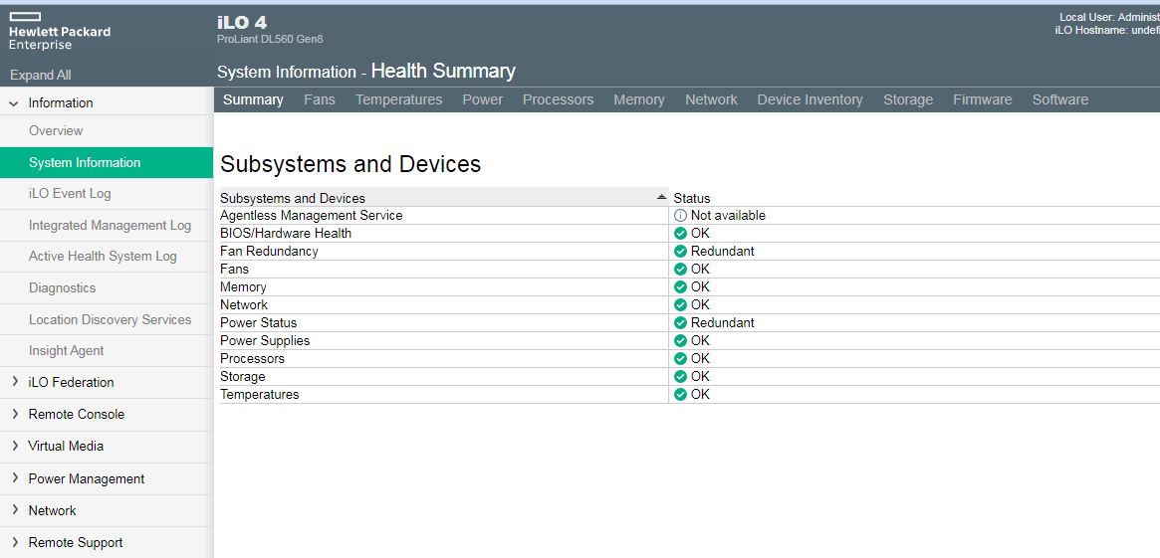The height and width of the screenshot is (558, 1160).
Task: Open Location Discovery Services
Action: point(110,320)
